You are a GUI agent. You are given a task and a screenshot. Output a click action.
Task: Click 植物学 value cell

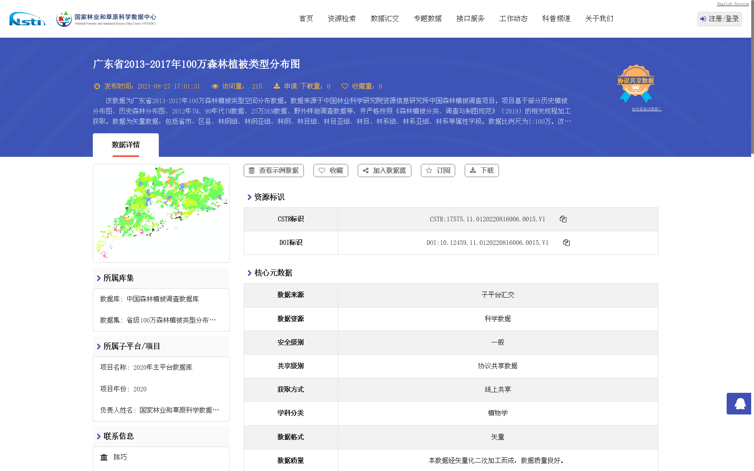(x=498, y=413)
